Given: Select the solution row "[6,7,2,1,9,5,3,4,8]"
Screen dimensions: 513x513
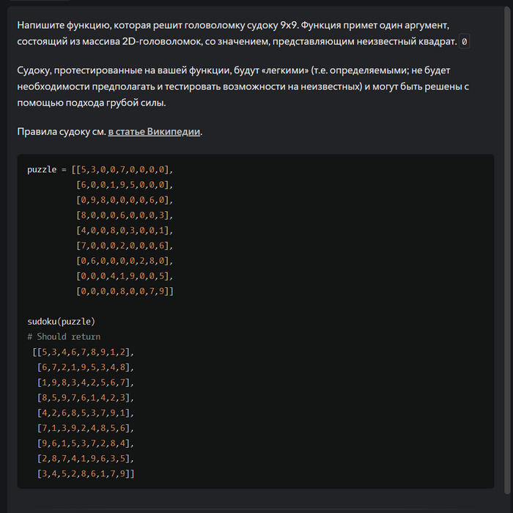Looking at the screenshot, I should coord(86,367).
